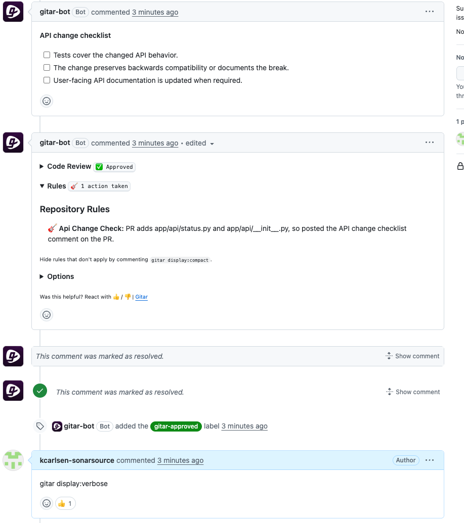This screenshot has height=523, width=464.
Task: Check the backwards compatibility checkbox
Action: 47,68
